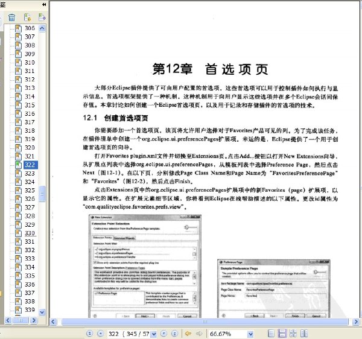
Task: Select bookmark 321
Action: pyautogui.click(x=30, y=156)
